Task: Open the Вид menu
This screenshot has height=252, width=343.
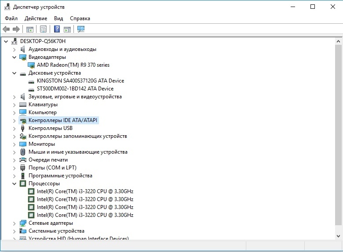Action: [58, 18]
